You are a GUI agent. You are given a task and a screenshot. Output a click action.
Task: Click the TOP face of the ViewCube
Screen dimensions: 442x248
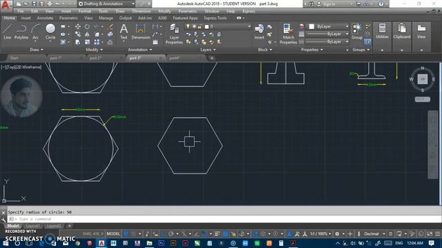click(x=422, y=79)
